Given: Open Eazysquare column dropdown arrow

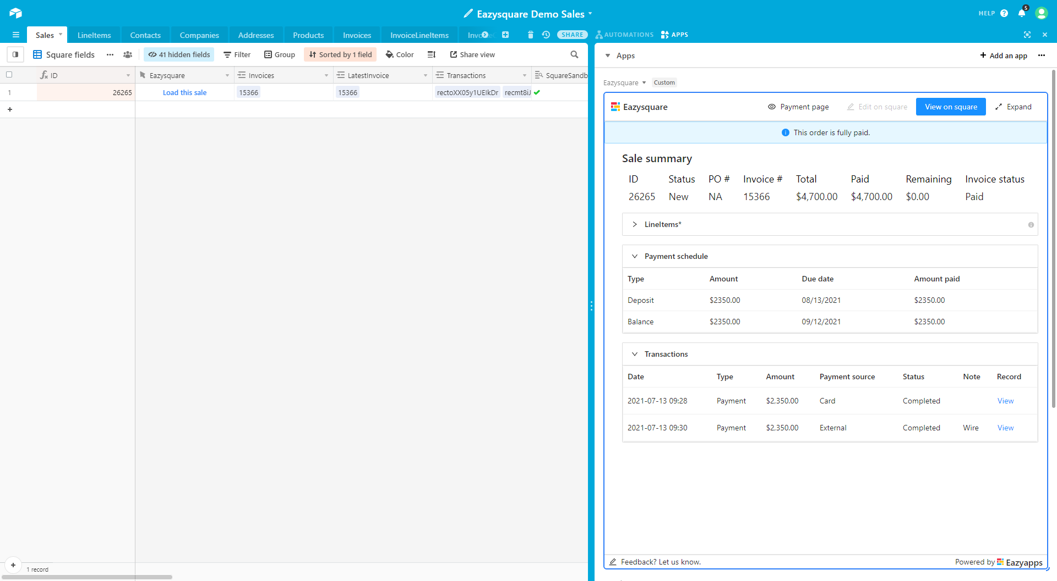Looking at the screenshot, I should [x=227, y=75].
